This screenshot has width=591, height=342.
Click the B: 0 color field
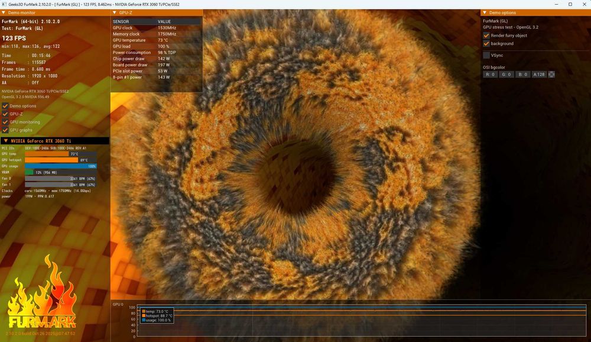[522, 75]
